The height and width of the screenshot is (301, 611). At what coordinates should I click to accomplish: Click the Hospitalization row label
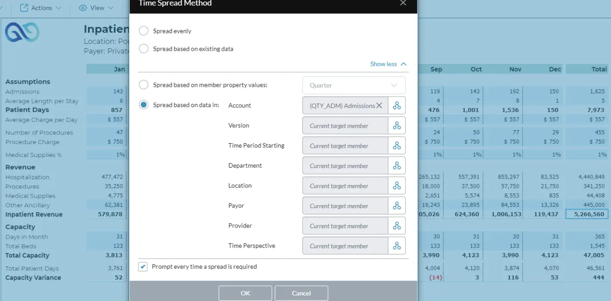coord(28,177)
